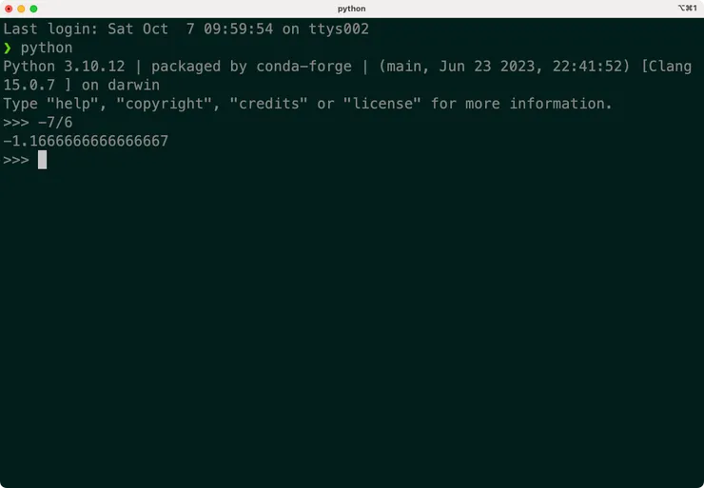The width and height of the screenshot is (704, 488).
Task: Click the "ttys002" terminal name
Action: (x=339, y=29)
